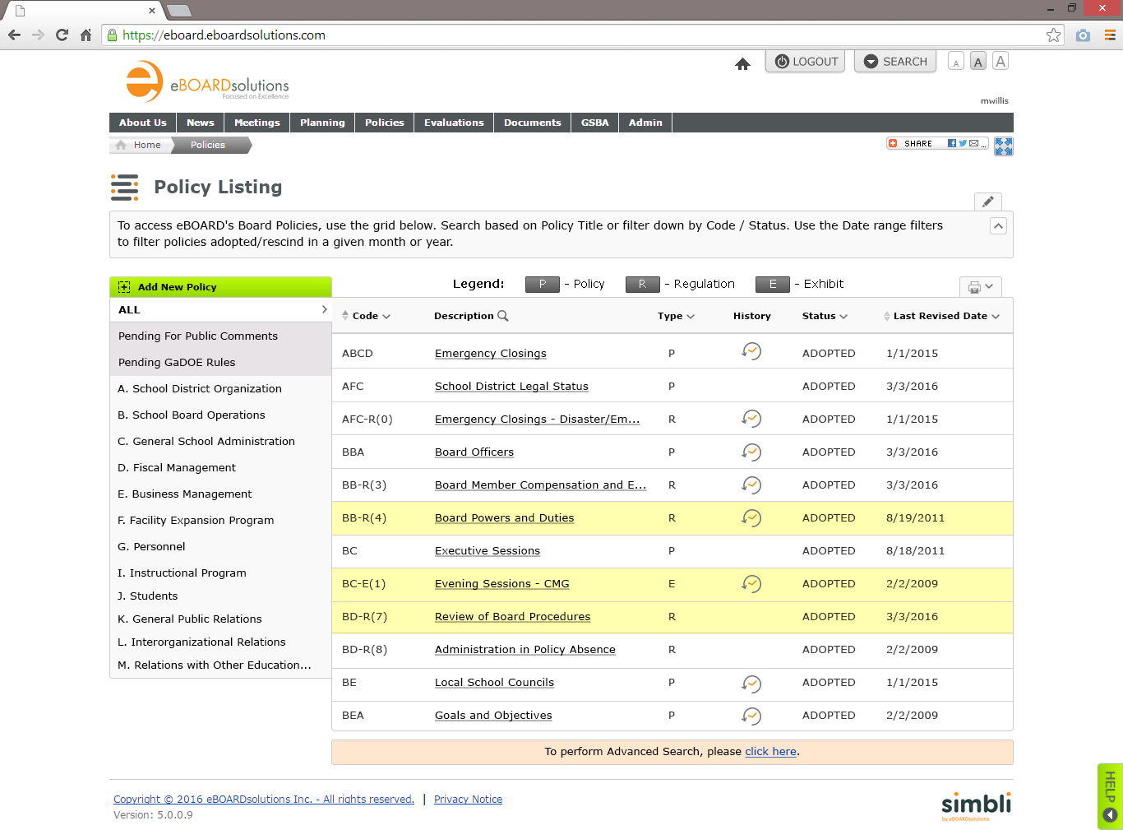This screenshot has width=1123, height=830.
Task: Select the smallest font size toggle
Action: click(955, 61)
